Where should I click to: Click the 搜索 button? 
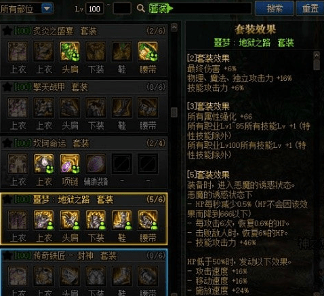[275, 8]
